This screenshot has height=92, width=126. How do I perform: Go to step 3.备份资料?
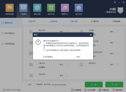(74, 21)
